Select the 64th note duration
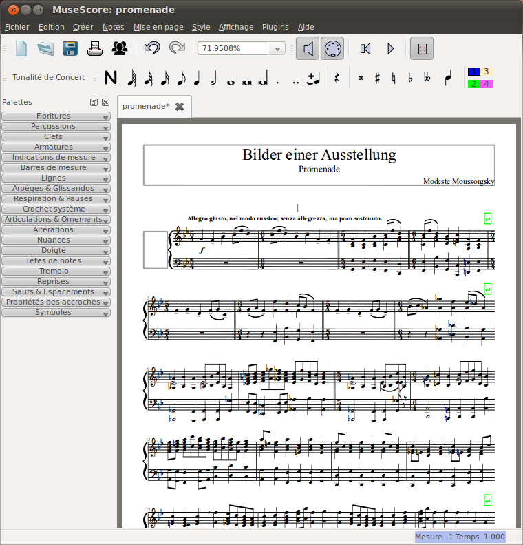Image resolution: width=523 pixels, height=545 pixels. 132,77
